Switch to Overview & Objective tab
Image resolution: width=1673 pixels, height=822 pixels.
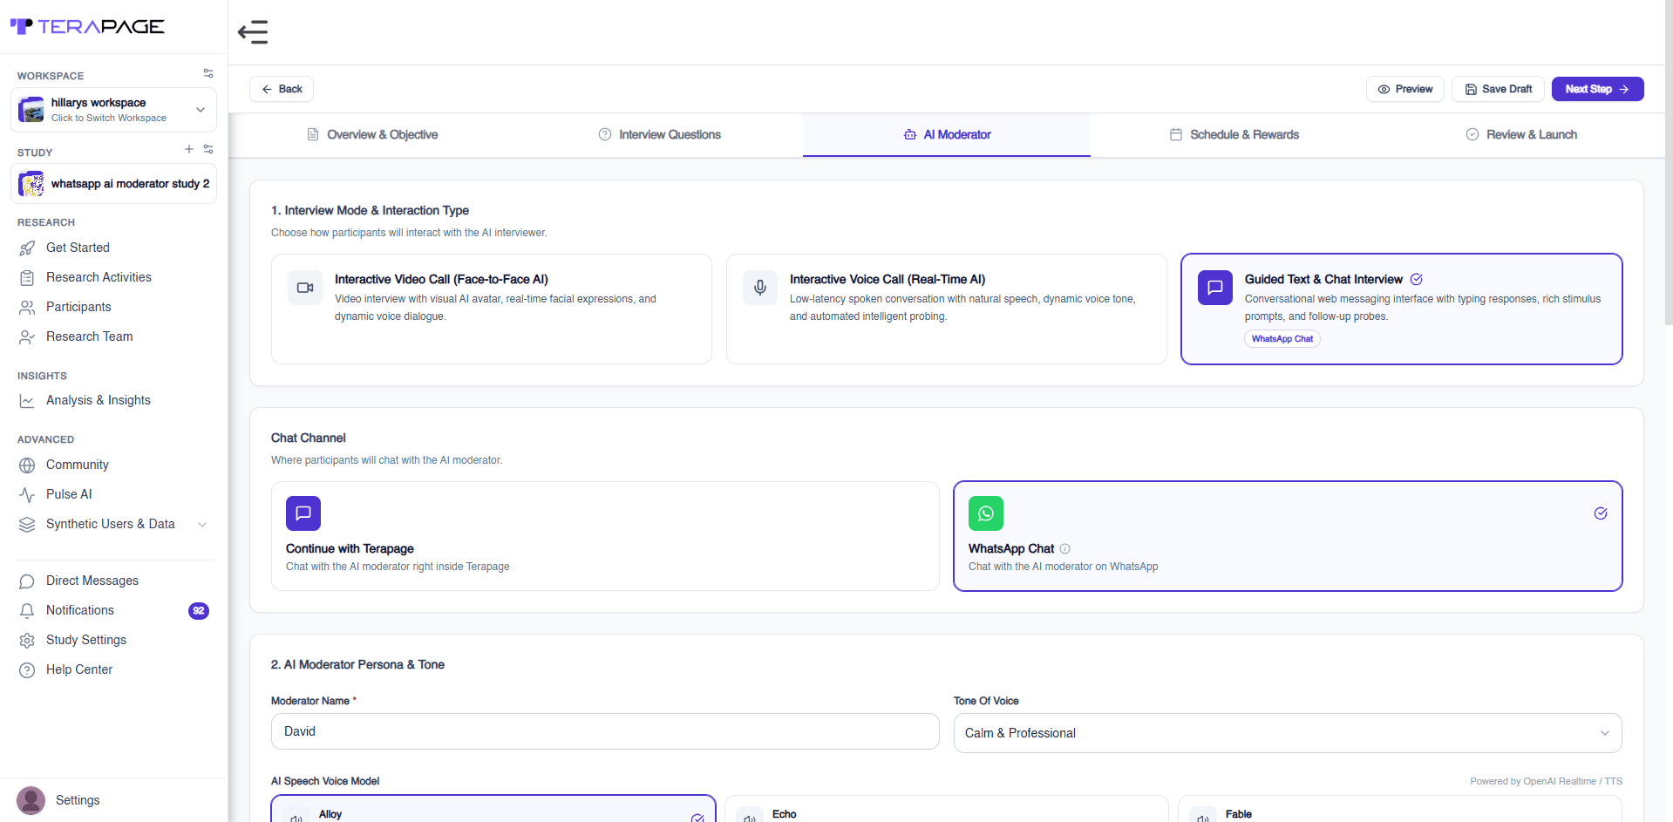[x=372, y=134]
